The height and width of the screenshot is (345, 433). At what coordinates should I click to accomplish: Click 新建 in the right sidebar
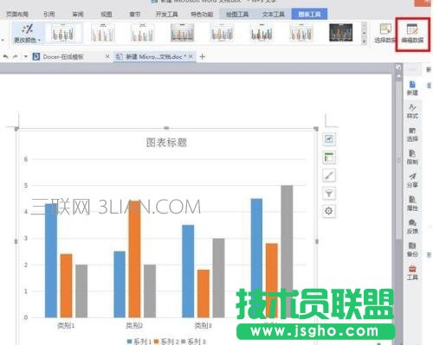point(412,88)
